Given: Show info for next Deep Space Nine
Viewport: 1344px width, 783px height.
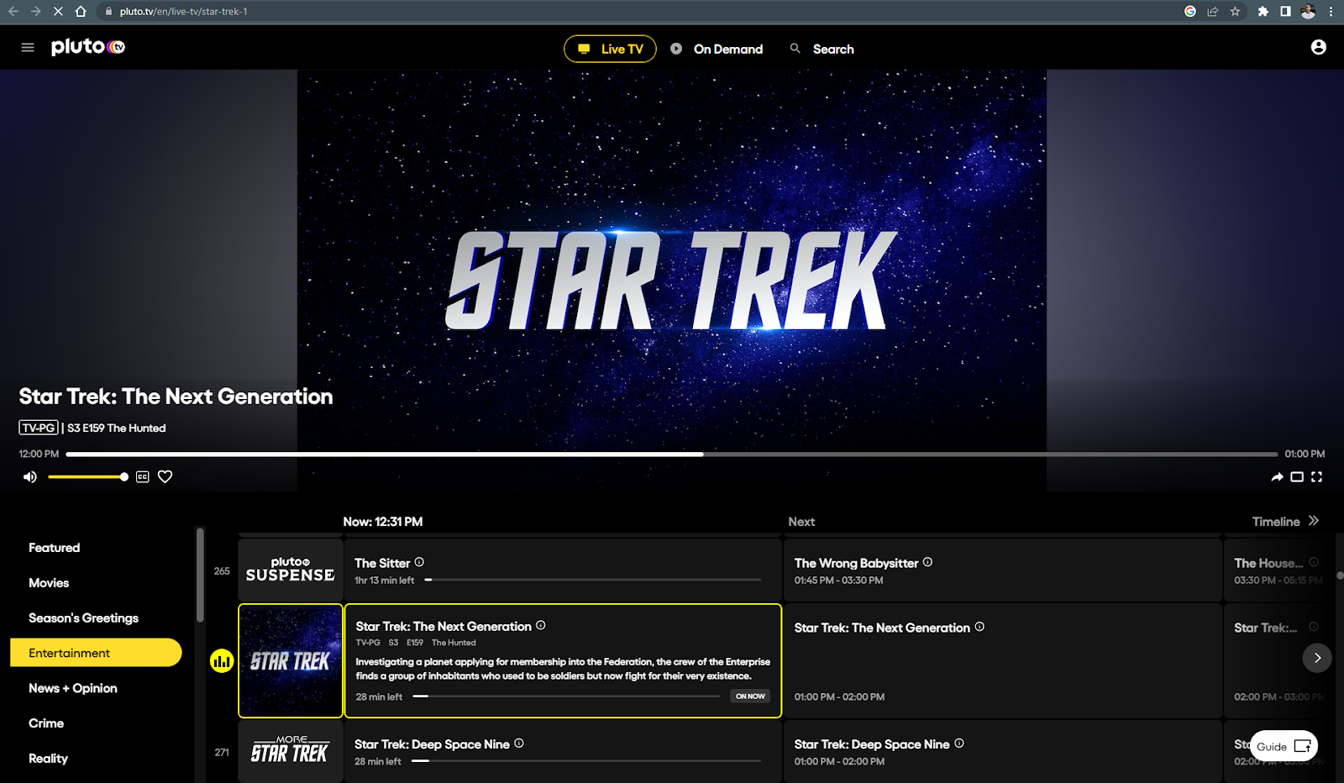Looking at the screenshot, I should [x=959, y=743].
